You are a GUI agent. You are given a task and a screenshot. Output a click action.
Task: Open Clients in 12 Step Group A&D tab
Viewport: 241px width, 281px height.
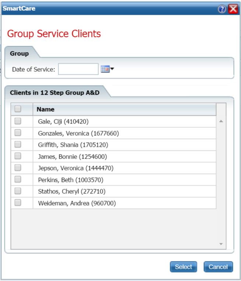(55, 93)
